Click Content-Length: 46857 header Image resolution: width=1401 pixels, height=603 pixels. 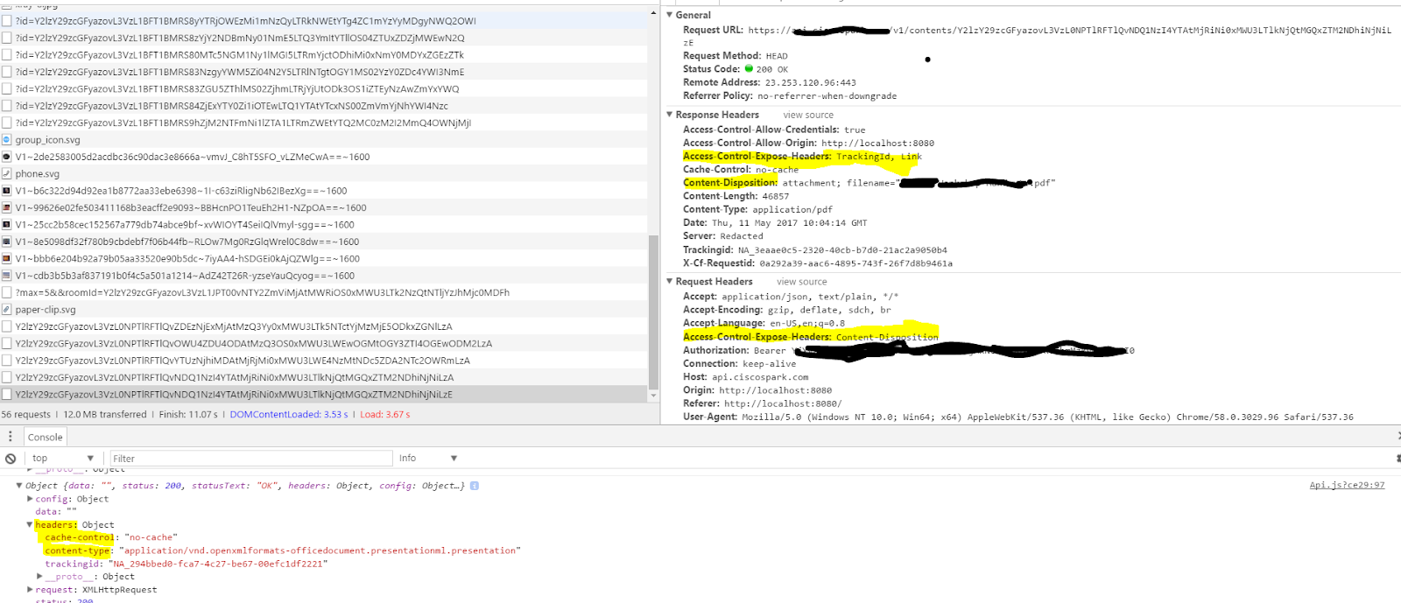click(x=736, y=197)
